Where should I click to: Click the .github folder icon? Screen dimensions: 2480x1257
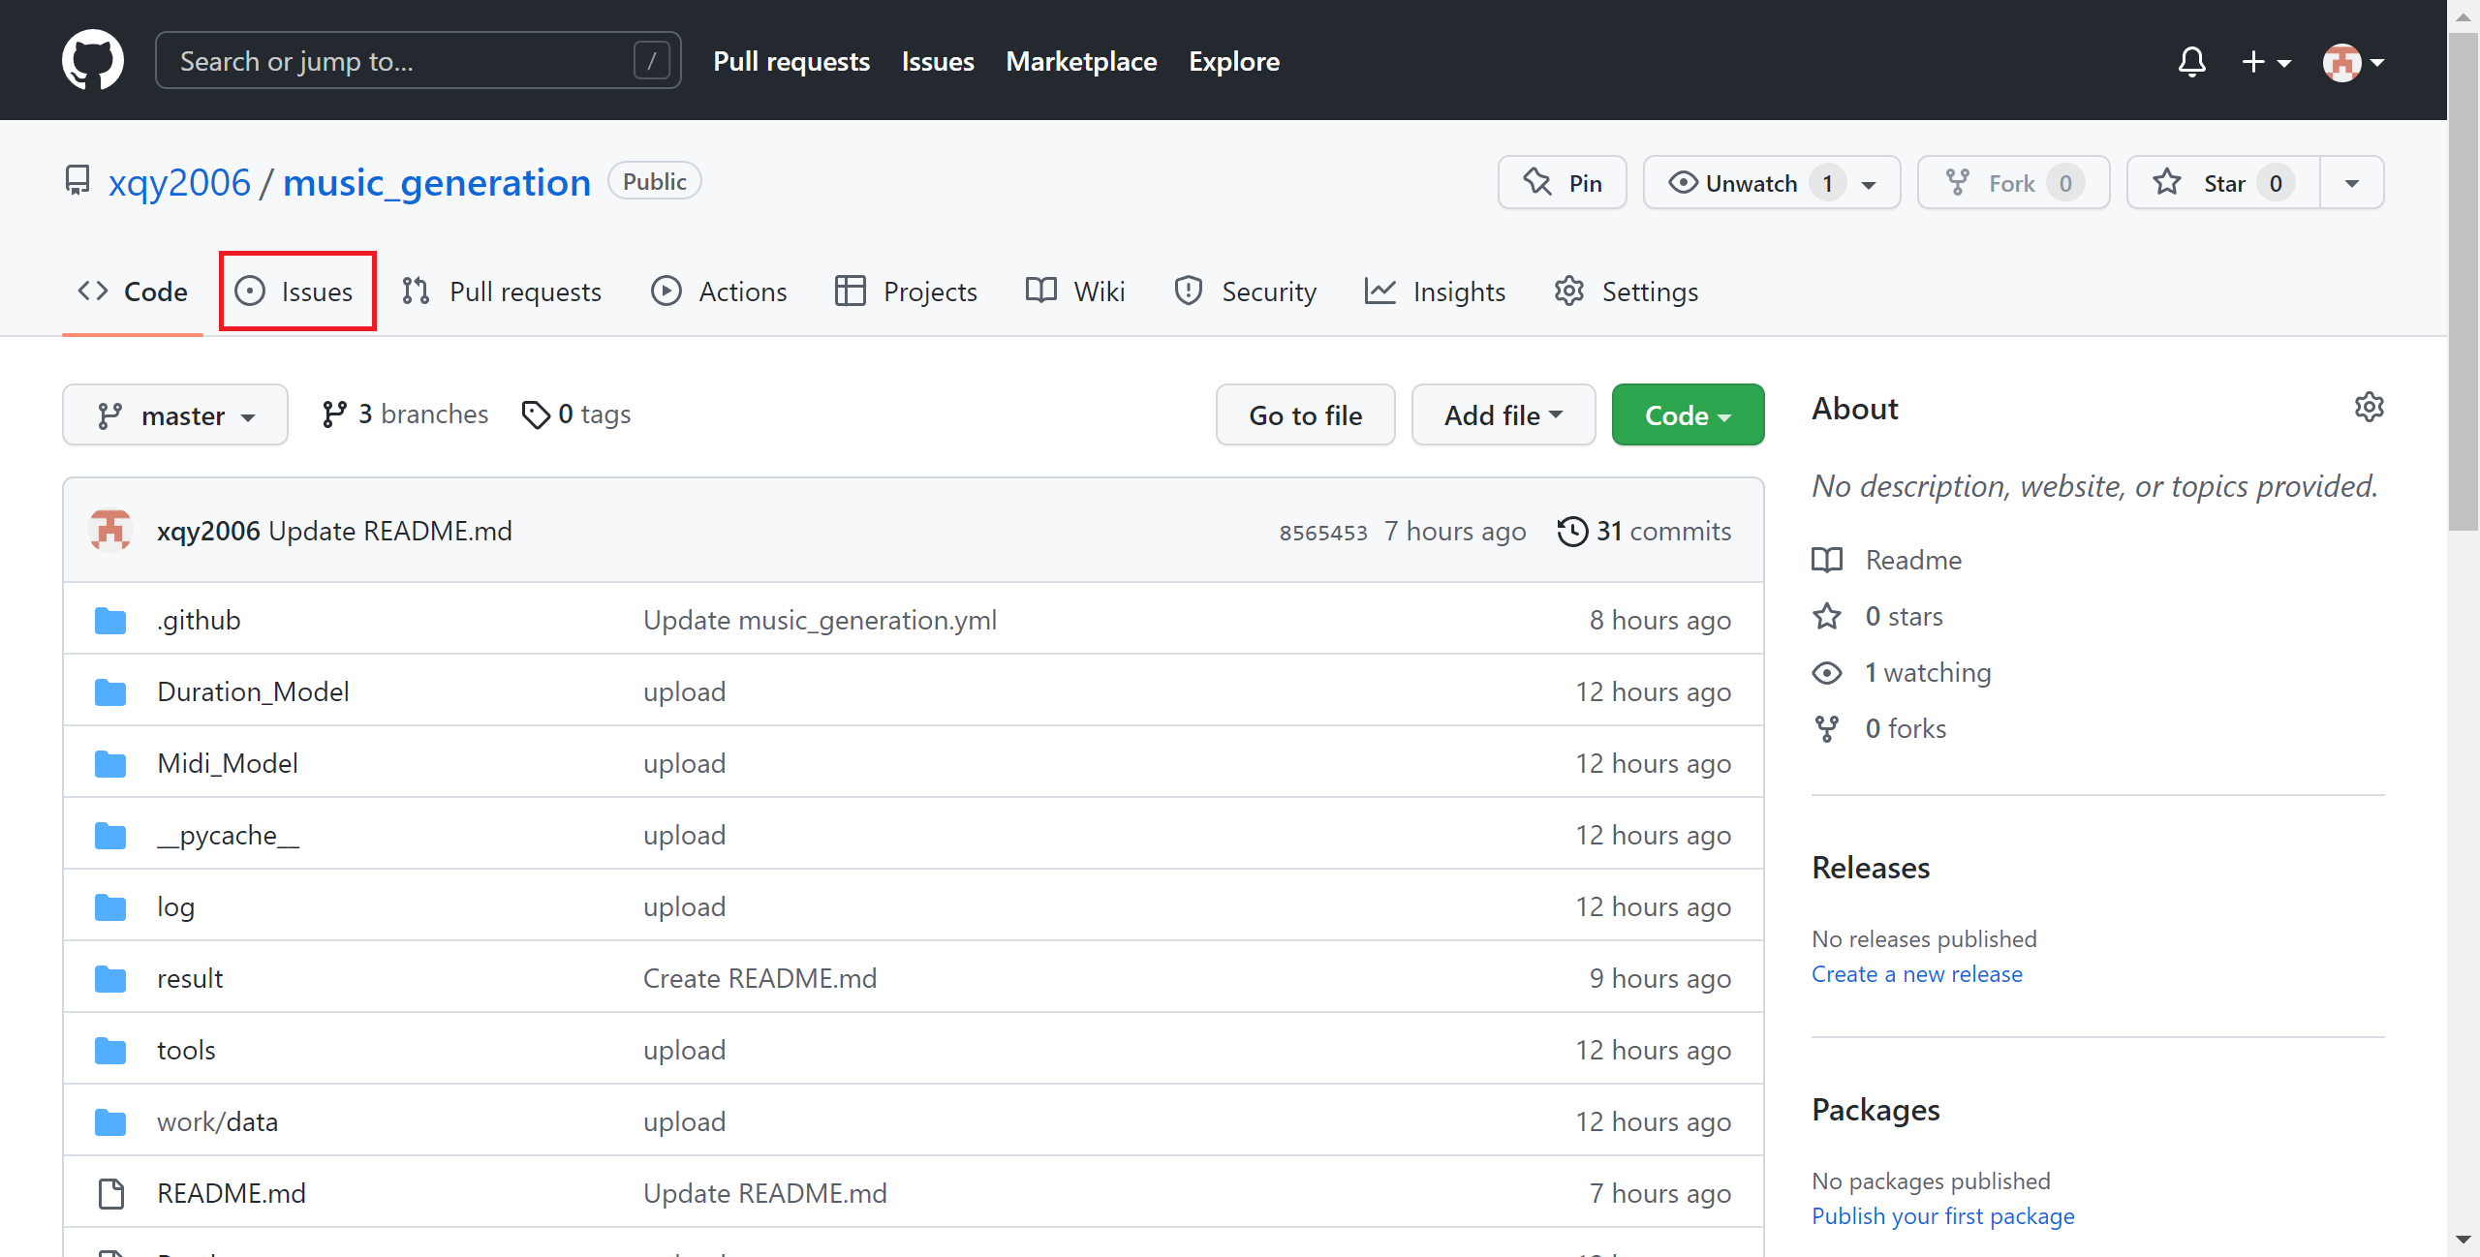110,620
